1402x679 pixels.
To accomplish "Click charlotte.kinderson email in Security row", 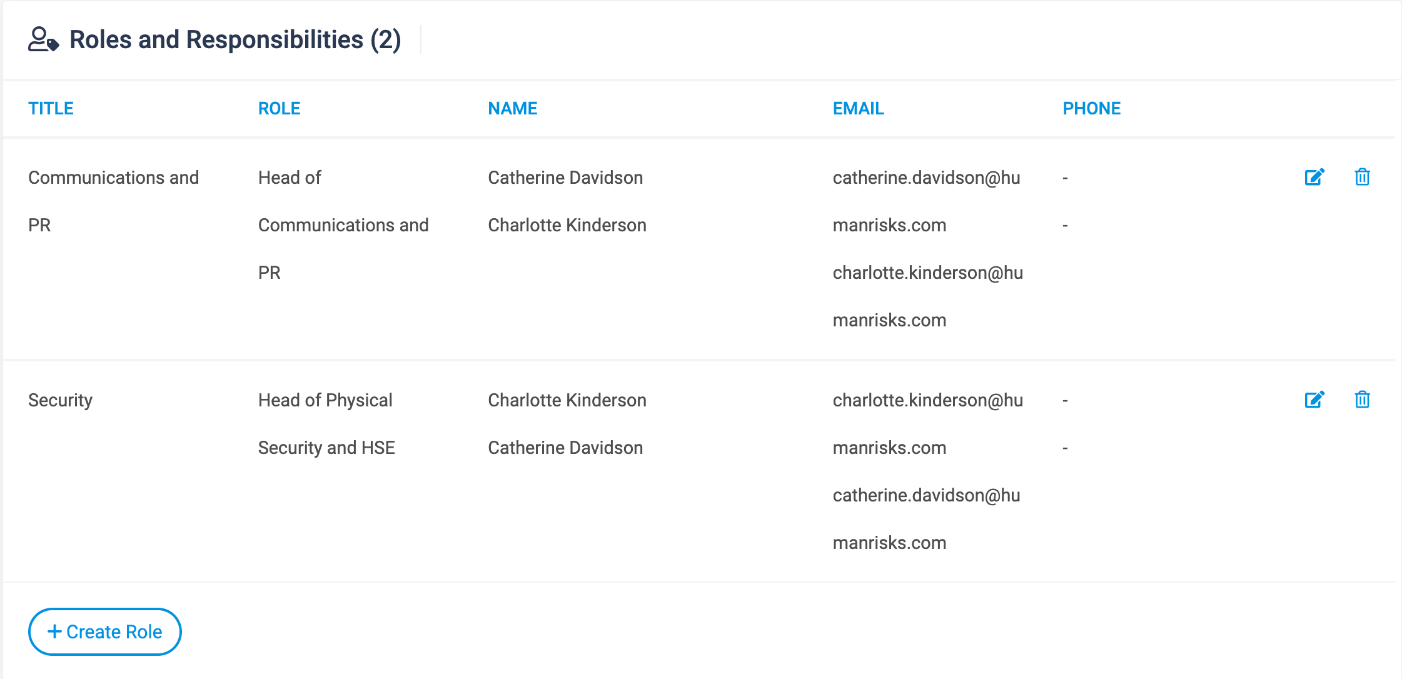I will [x=928, y=424].
